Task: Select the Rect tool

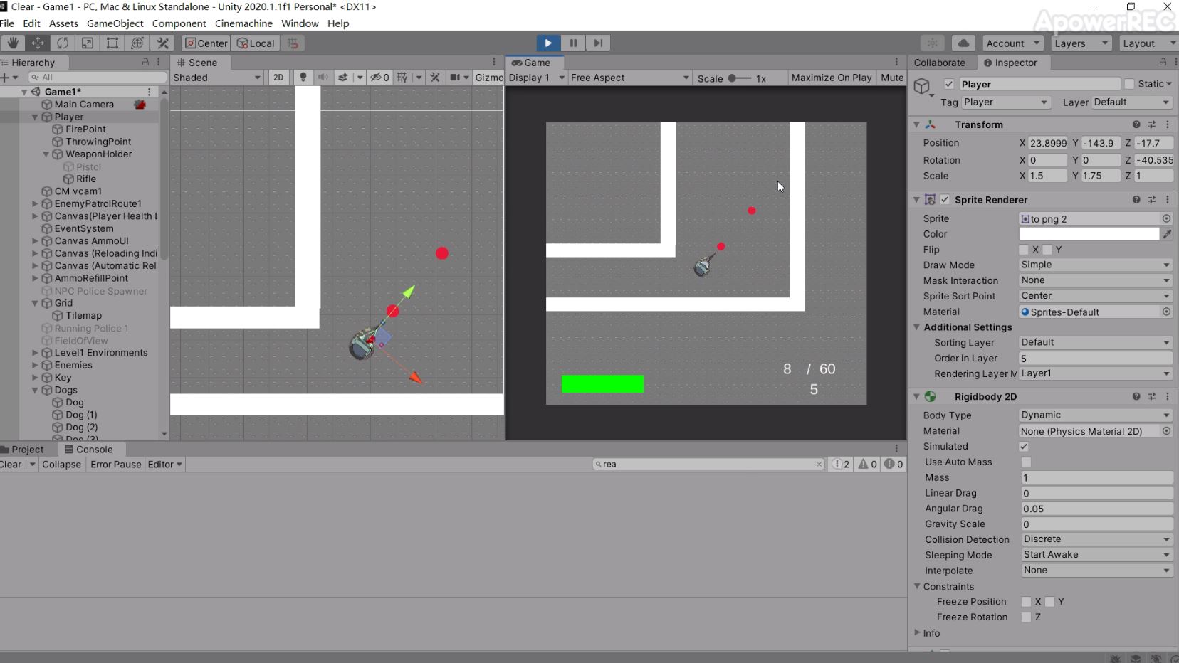Action: pos(112,43)
